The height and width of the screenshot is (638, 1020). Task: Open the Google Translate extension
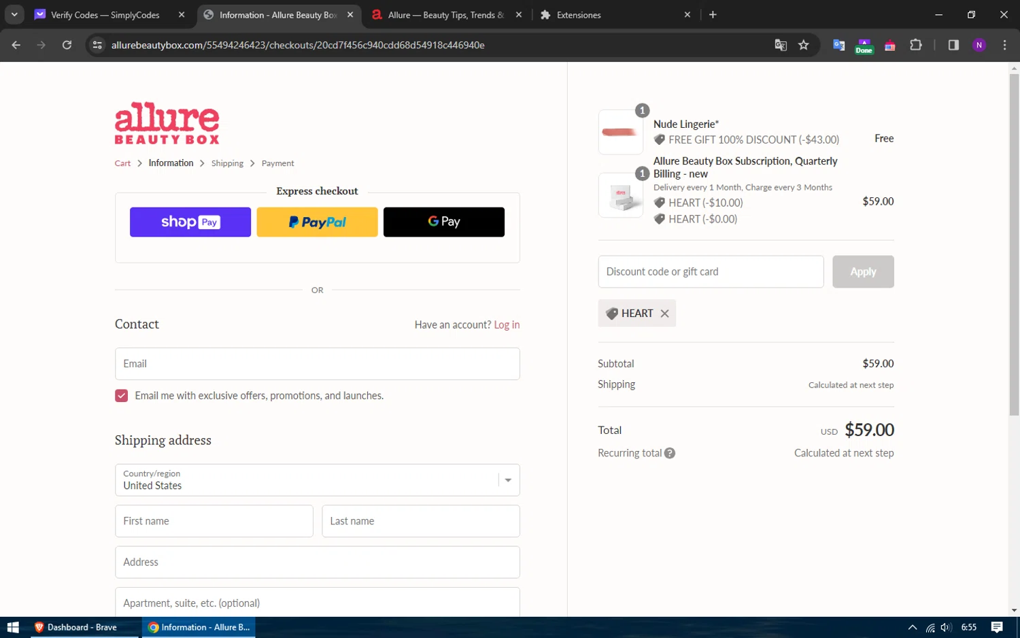[x=839, y=45]
